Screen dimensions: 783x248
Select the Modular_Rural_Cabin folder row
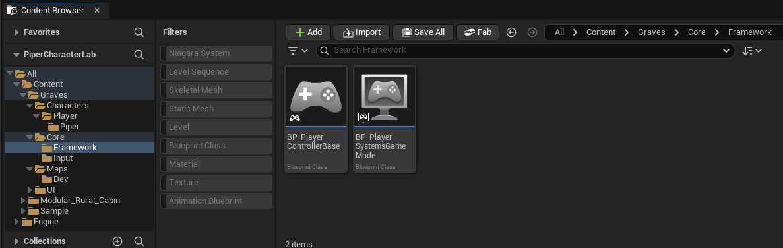pyautogui.click(x=79, y=201)
